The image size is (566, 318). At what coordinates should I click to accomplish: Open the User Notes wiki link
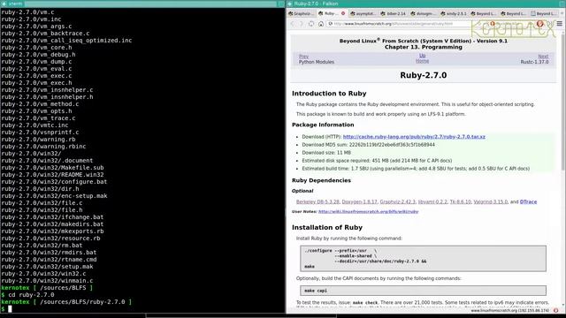click(x=368, y=212)
